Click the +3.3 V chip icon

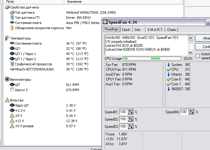click(12, 110)
